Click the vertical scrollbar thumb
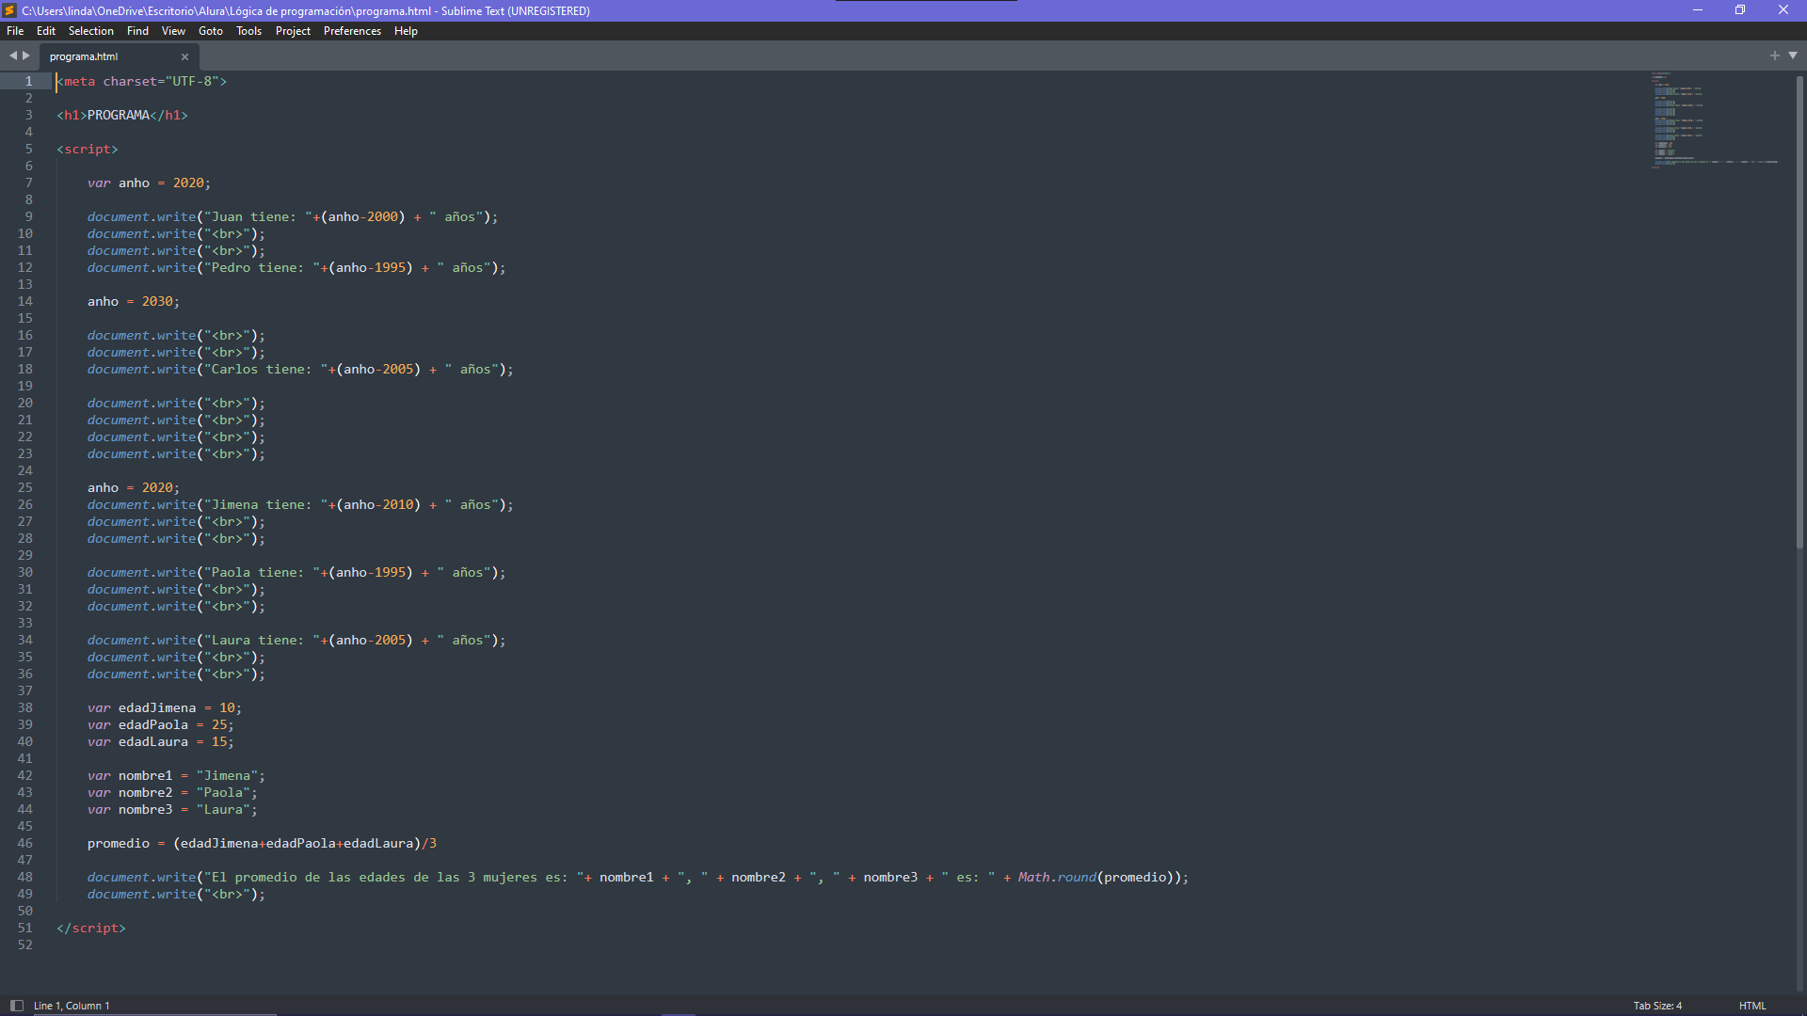 coord(1799,310)
